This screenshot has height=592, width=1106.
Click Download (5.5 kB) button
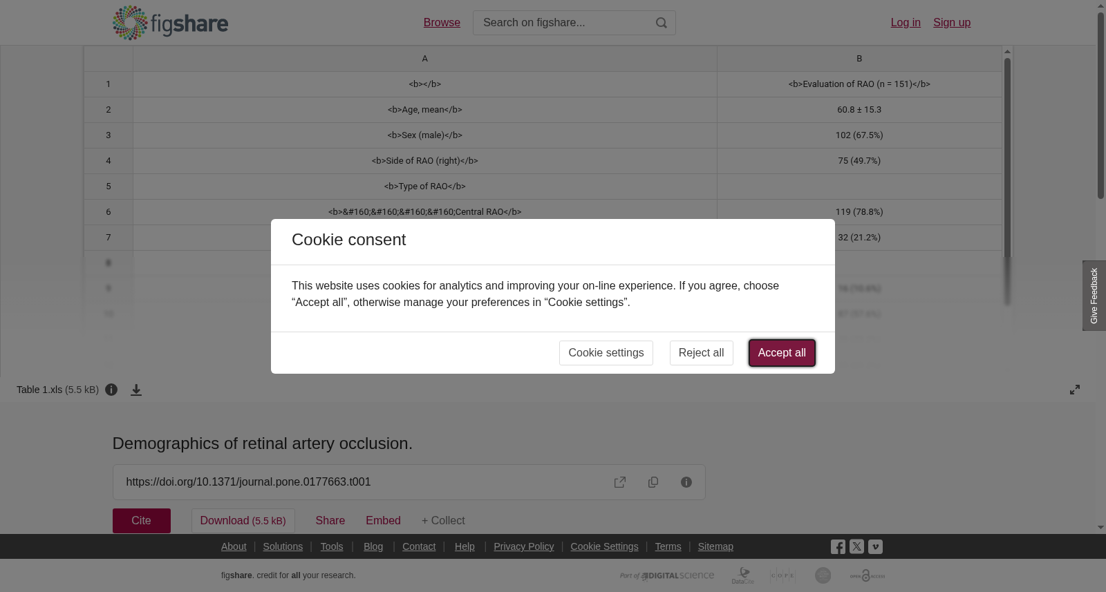coord(243,521)
